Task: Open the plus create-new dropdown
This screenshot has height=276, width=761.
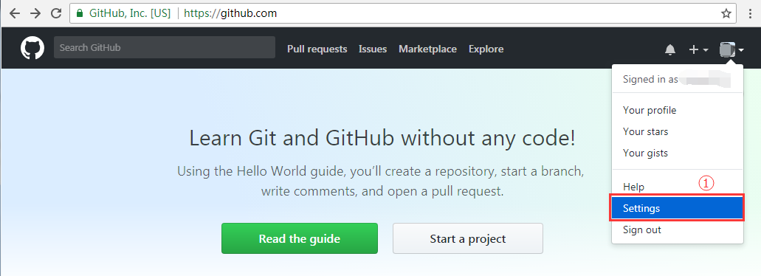Action: click(x=698, y=49)
